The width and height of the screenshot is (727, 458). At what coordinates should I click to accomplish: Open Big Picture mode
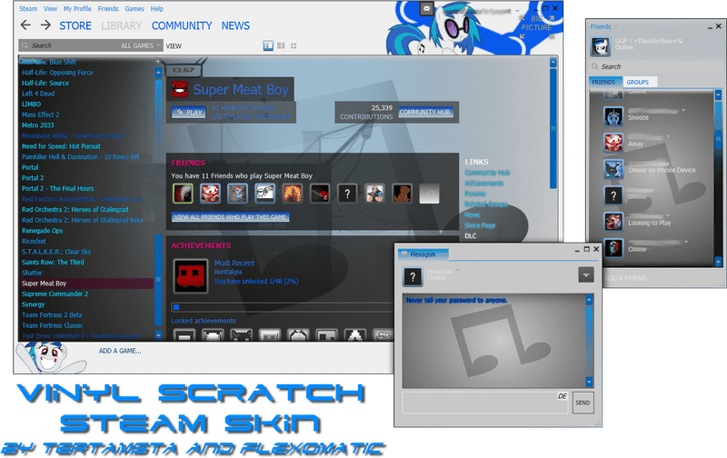tap(536, 27)
